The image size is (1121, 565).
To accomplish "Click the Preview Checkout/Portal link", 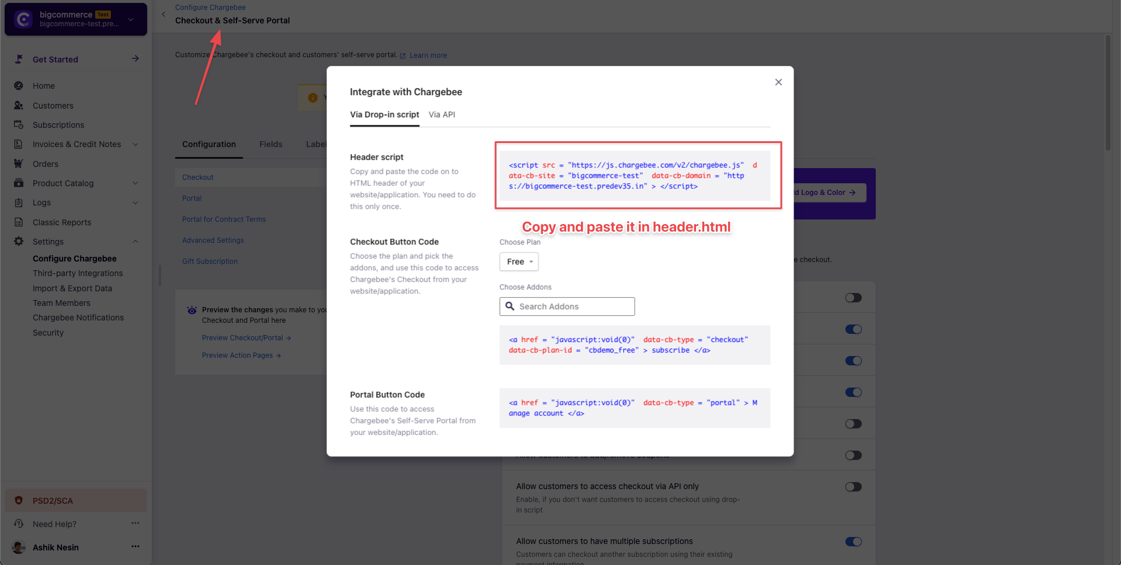I will [x=246, y=338].
